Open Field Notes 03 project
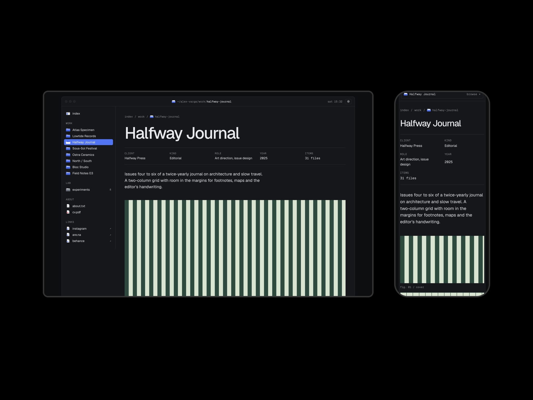The width and height of the screenshot is (533, 400). pos(88,173)
